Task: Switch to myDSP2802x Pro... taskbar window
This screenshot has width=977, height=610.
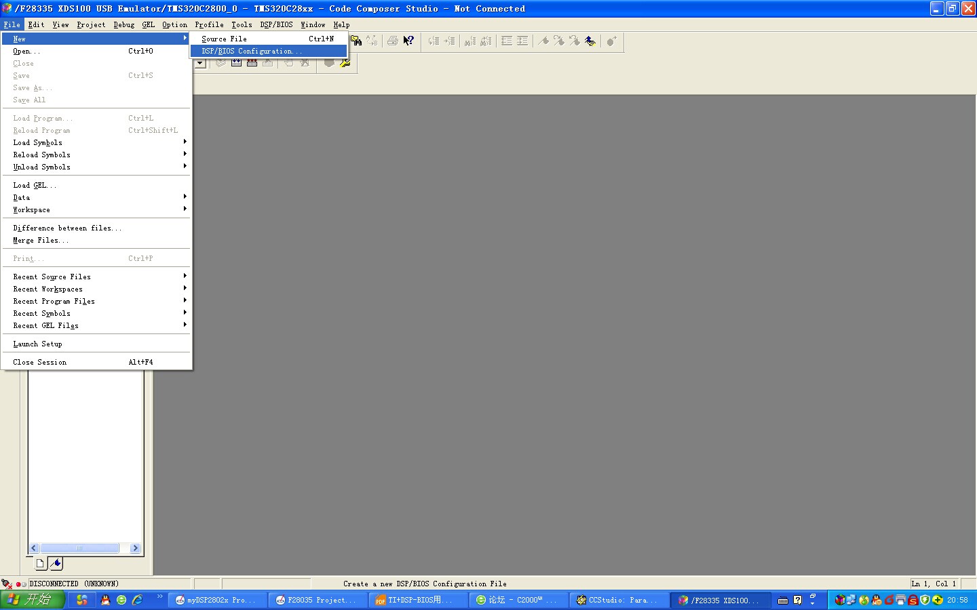Action: (218, 600)
